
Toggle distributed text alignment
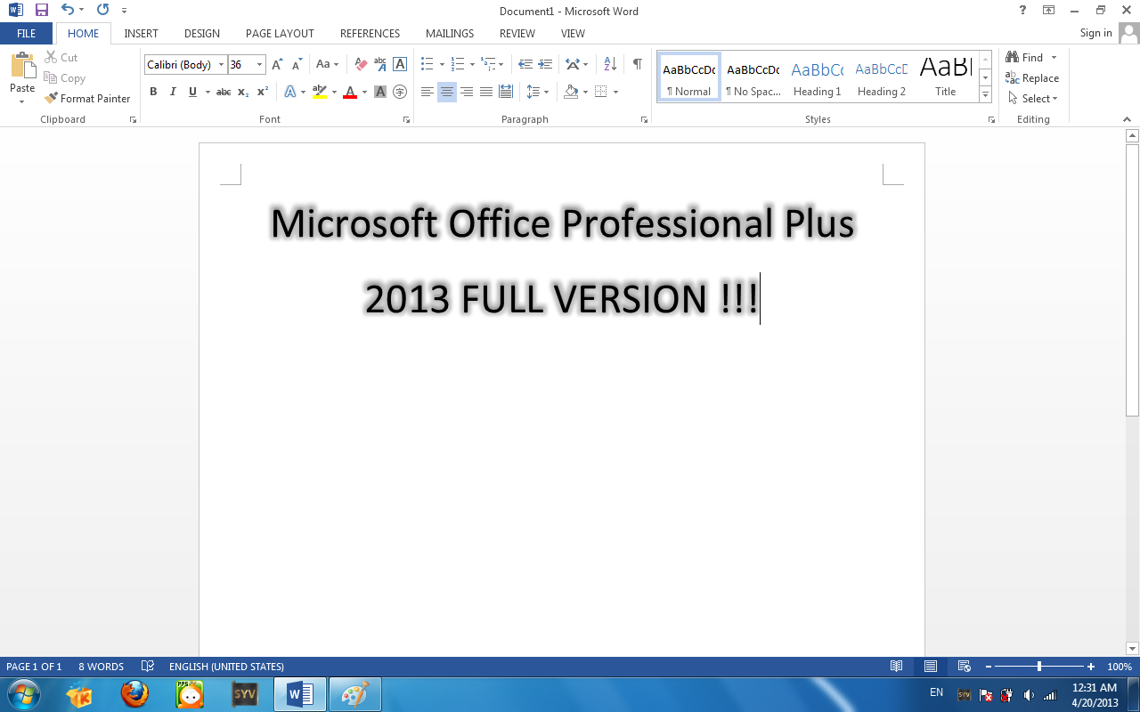[506, 92]
